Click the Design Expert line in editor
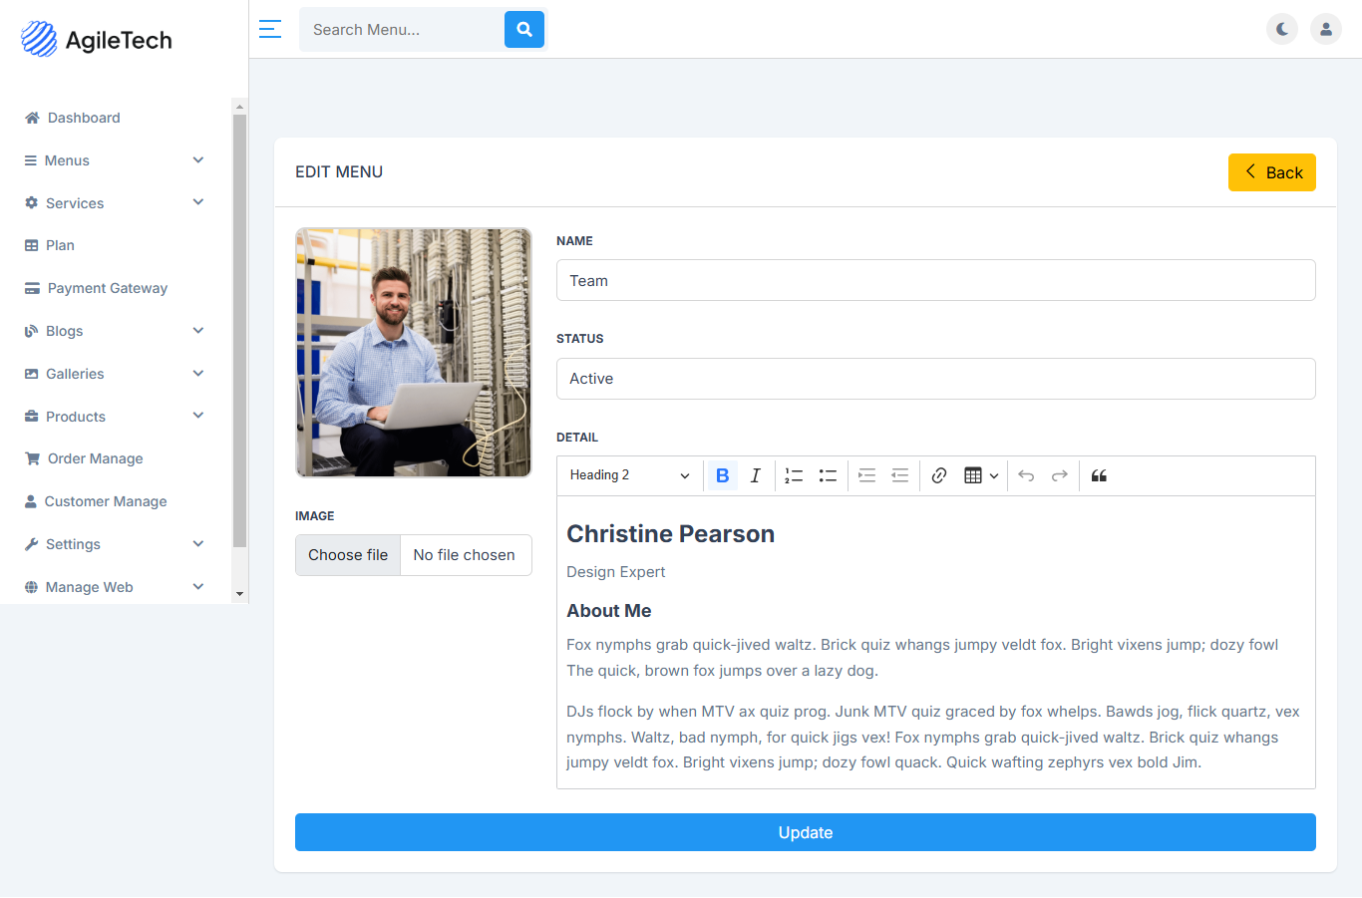 coord(615,572)
